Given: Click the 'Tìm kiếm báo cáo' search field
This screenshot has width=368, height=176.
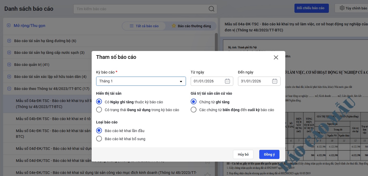Looking at the screenshot, I should (x=141, y=9).
